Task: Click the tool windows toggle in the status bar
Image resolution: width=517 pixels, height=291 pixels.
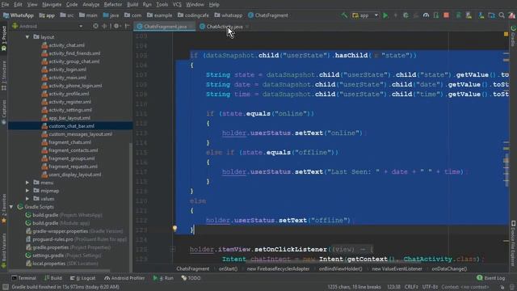Action: pos(6,287)
